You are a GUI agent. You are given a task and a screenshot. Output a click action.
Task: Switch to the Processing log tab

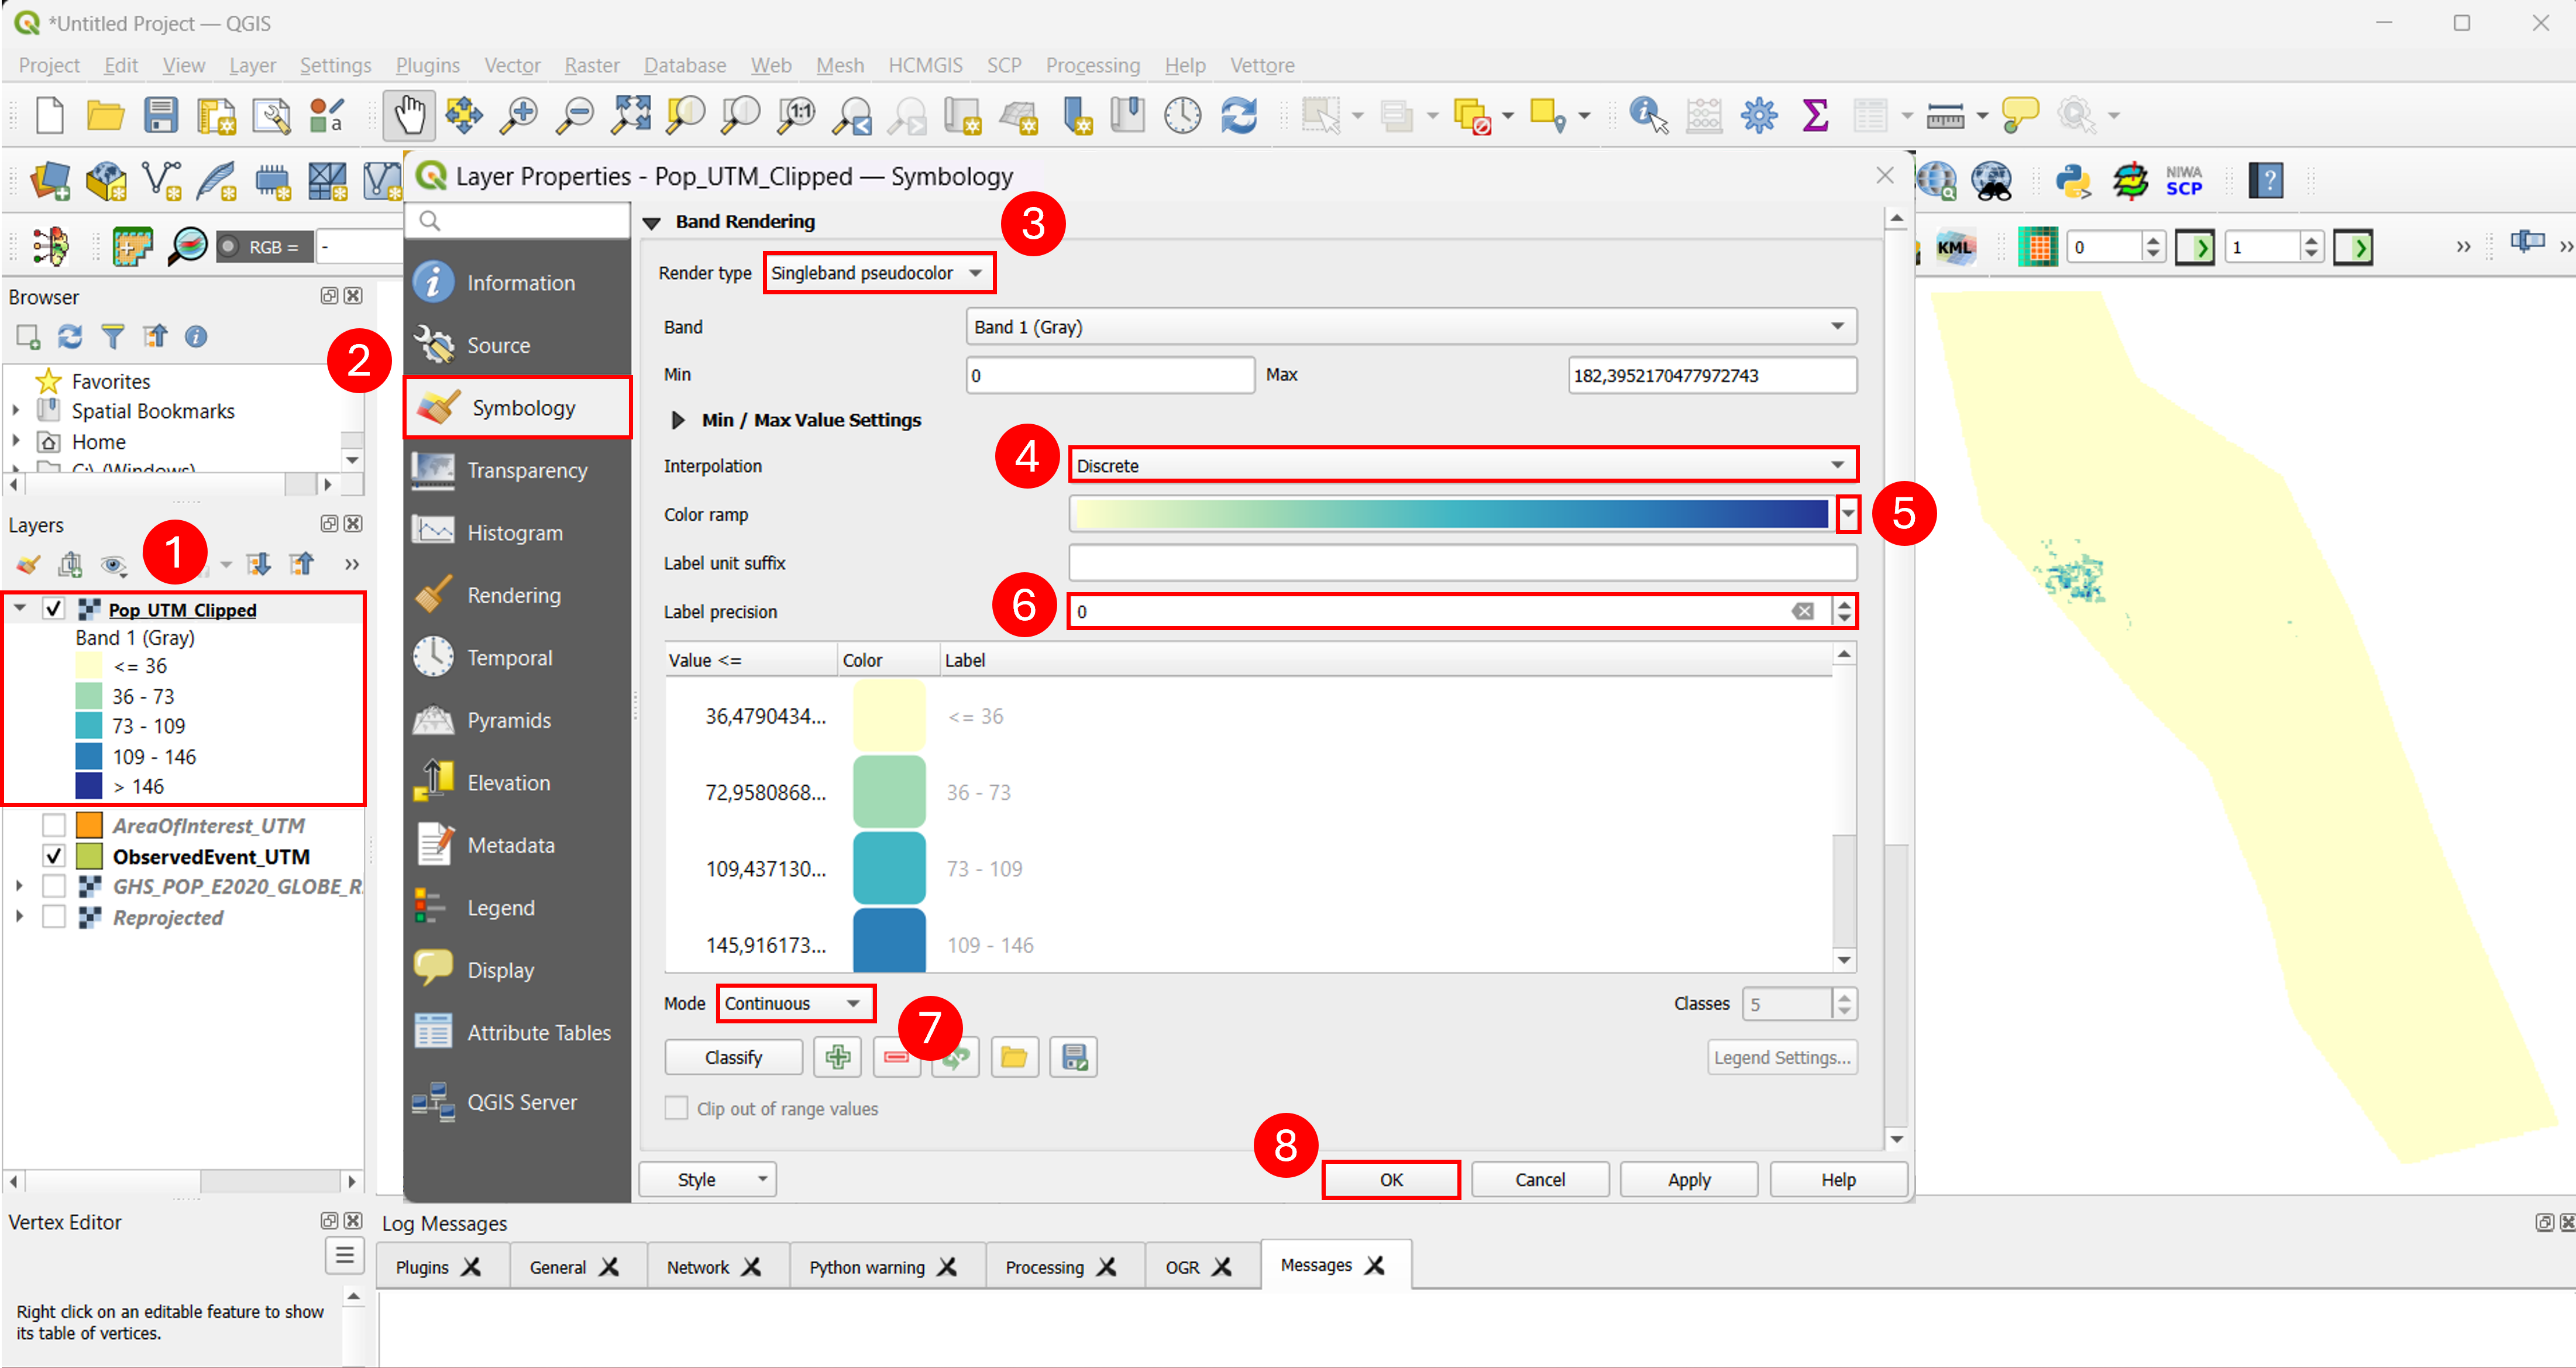[1044, 1267]
